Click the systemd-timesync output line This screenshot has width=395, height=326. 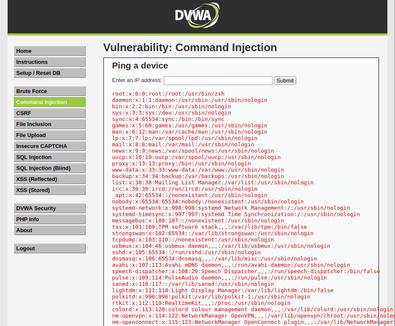[236, 214]
